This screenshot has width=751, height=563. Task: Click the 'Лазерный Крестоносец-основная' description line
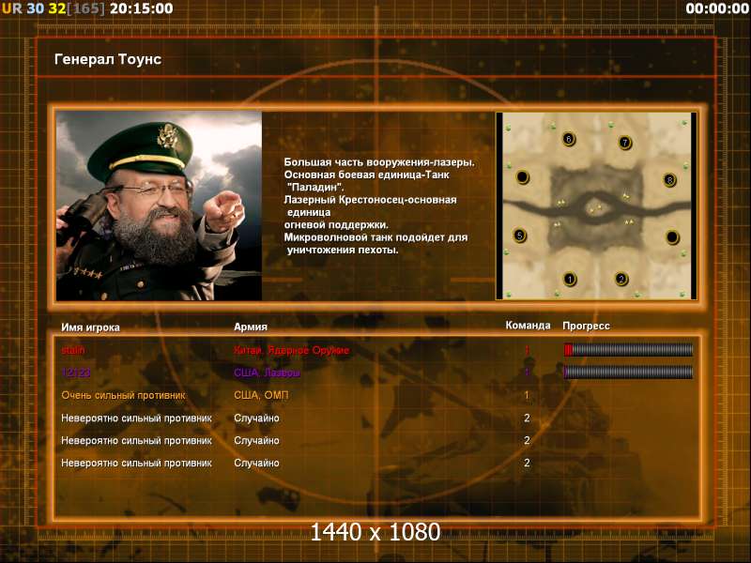click(x=370, y=200)
